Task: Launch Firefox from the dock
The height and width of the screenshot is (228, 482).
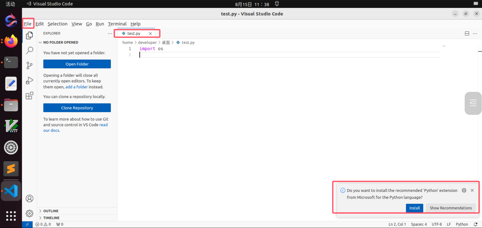Action: [x=11, y=41]
